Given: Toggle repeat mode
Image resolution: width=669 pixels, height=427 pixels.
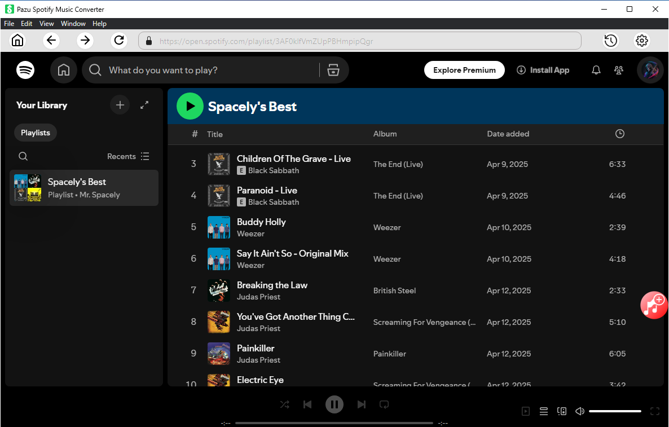Looking at the screenshot, I should pyautogui.click(x=384, y=404).
